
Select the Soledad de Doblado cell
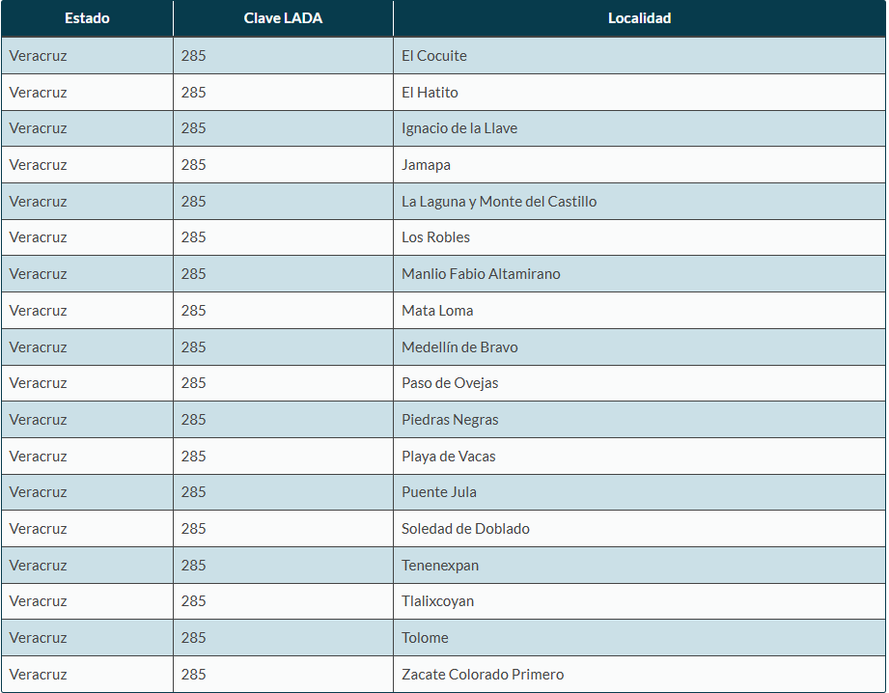point(640,529)
